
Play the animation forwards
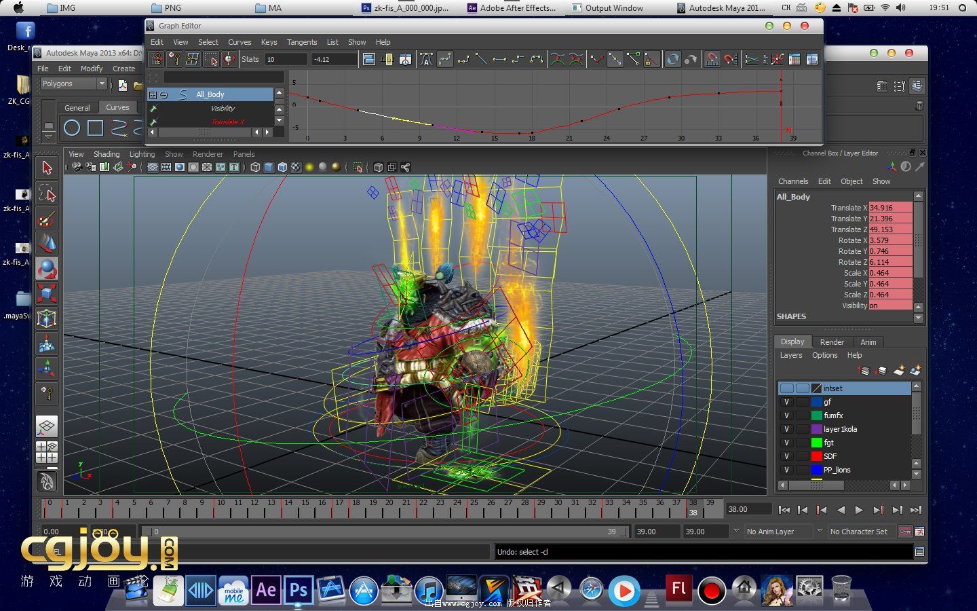pos(859,510)
